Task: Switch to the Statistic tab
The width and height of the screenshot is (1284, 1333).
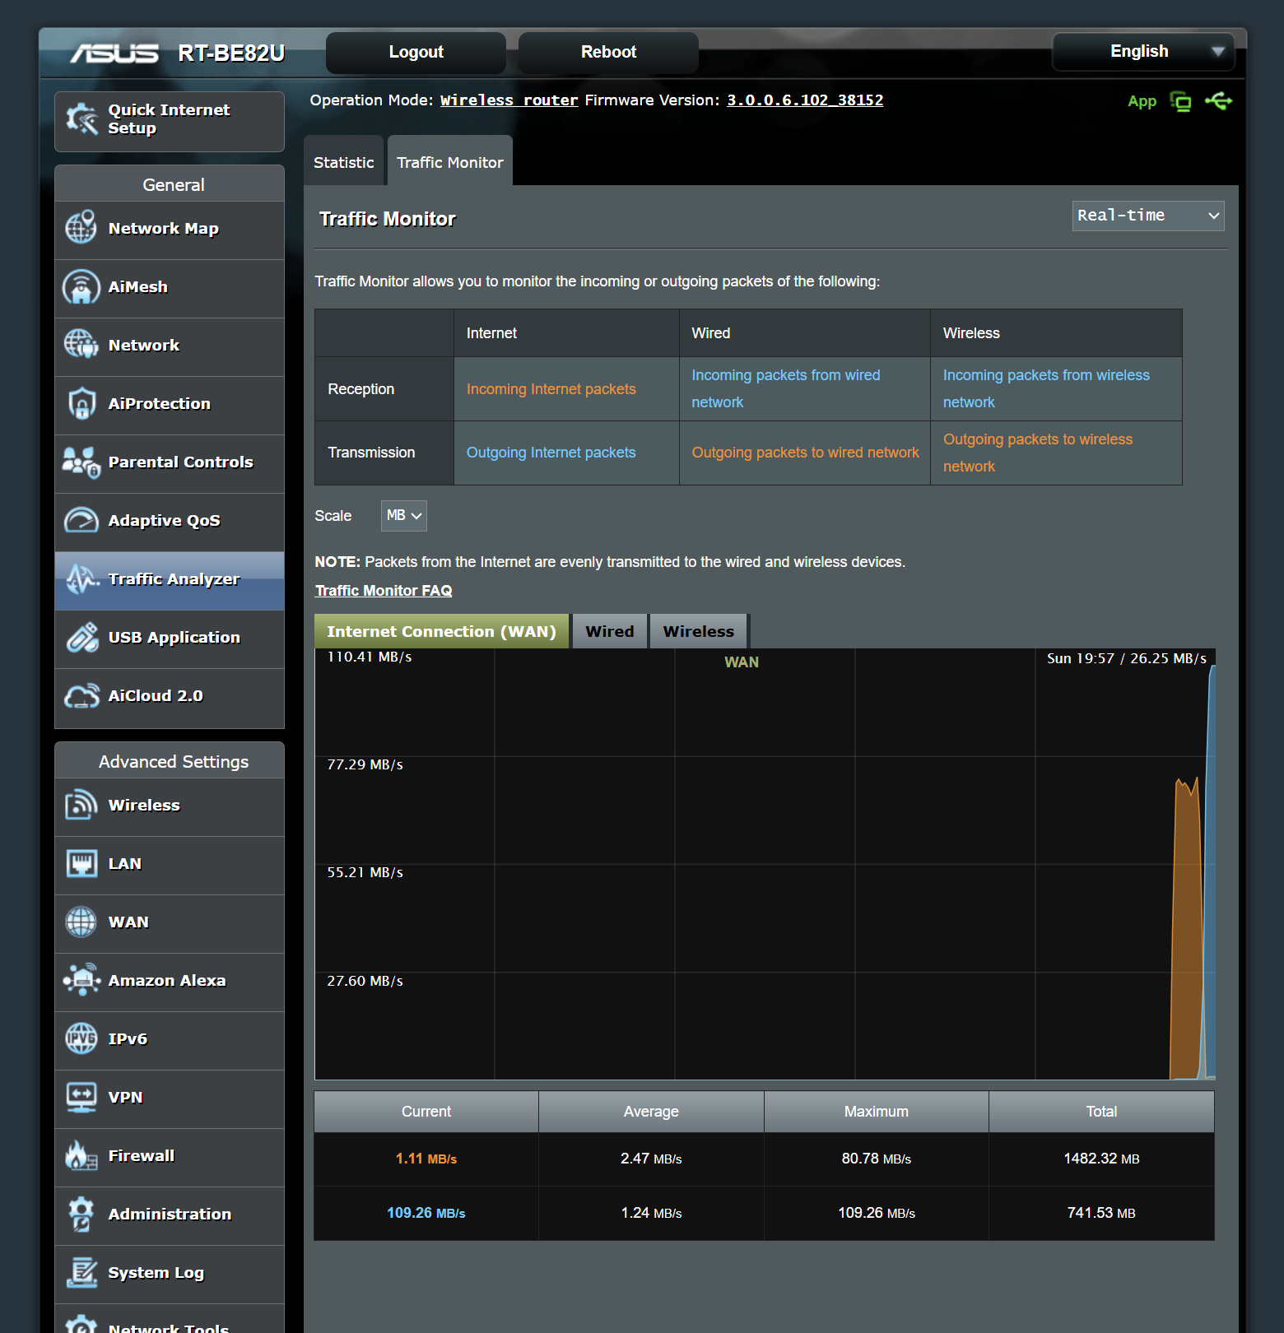Action: (344, 162)
